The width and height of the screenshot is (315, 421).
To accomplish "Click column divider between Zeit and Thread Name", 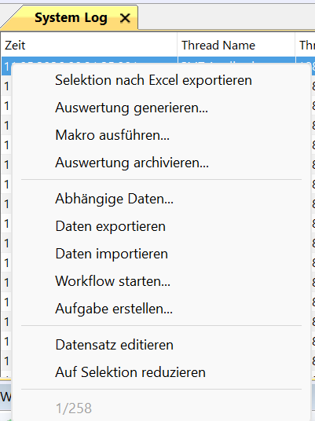I will coord(178,45).
